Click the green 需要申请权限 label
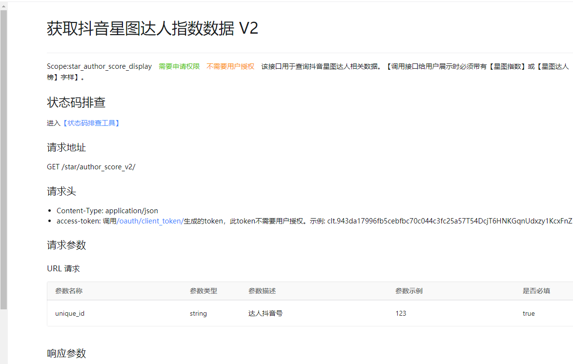 pyautogui.click(x=179, y=66)
